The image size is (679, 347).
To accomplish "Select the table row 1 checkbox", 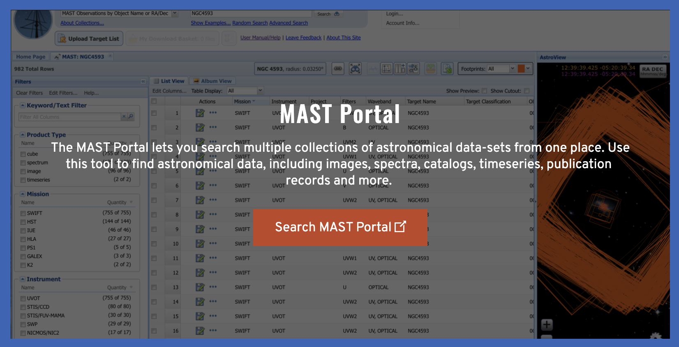I will coord(154,113).
